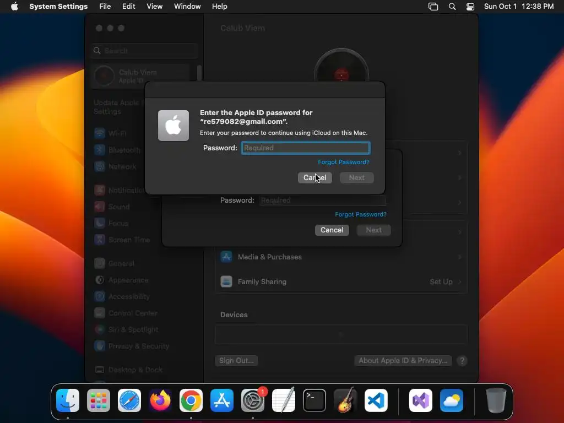Screen dimensions: 564x423
Task: Open the Apple menu
Action: pos(14,7)
